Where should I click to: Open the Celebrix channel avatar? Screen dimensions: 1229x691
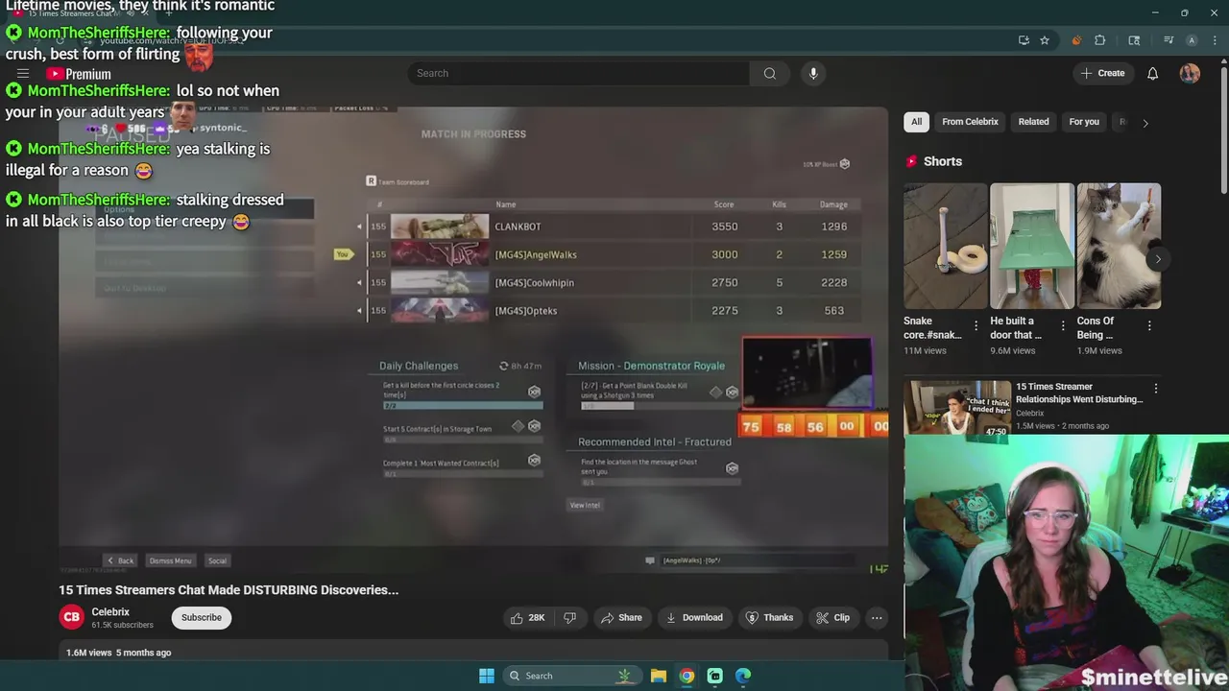72,617
